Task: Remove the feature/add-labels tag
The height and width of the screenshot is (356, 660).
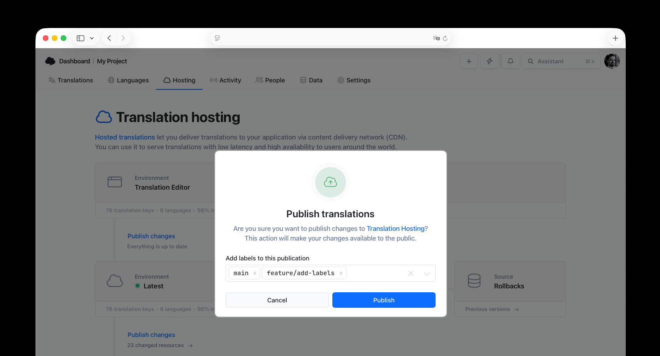Action: 341,273
